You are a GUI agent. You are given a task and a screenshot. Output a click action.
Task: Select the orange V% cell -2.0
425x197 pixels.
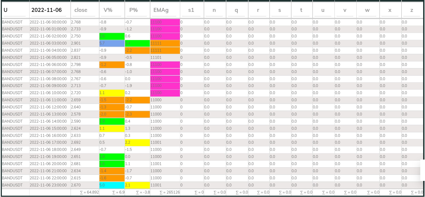(112, 114)
